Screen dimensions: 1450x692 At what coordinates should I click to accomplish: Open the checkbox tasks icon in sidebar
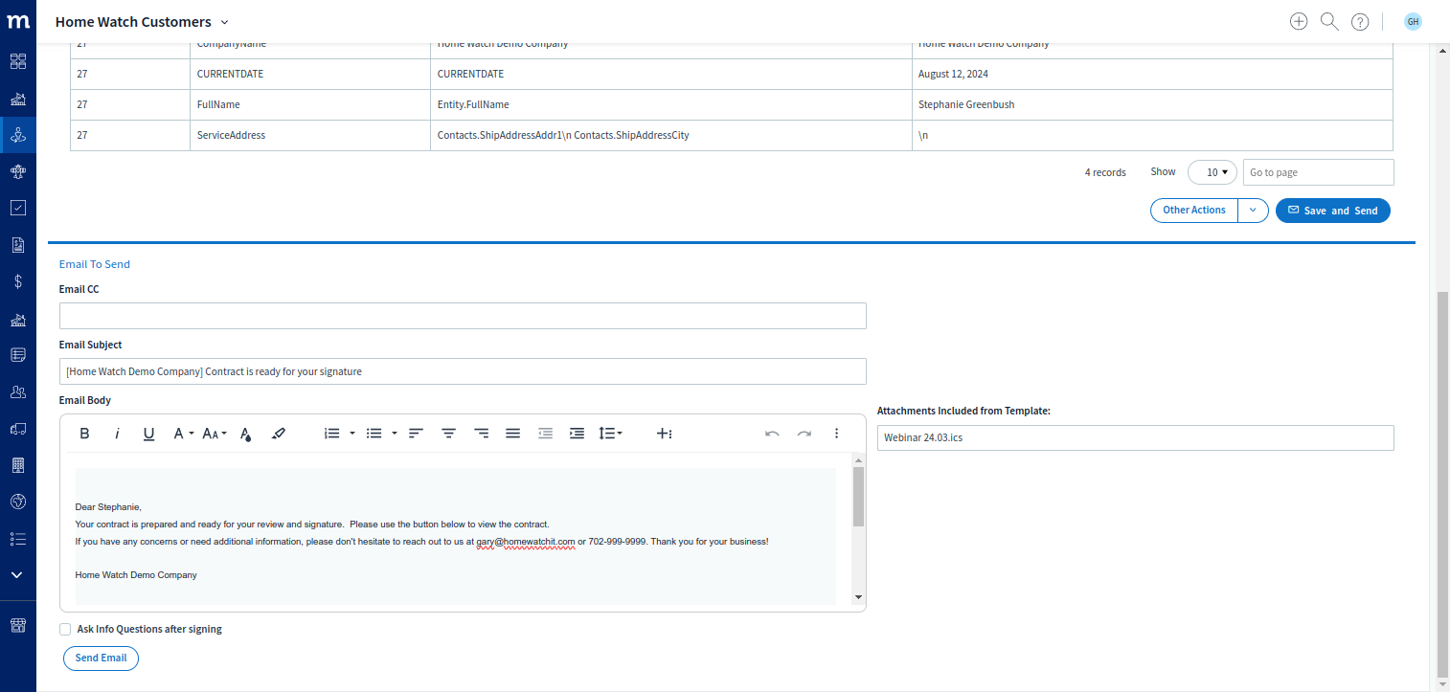click(18, 208)
